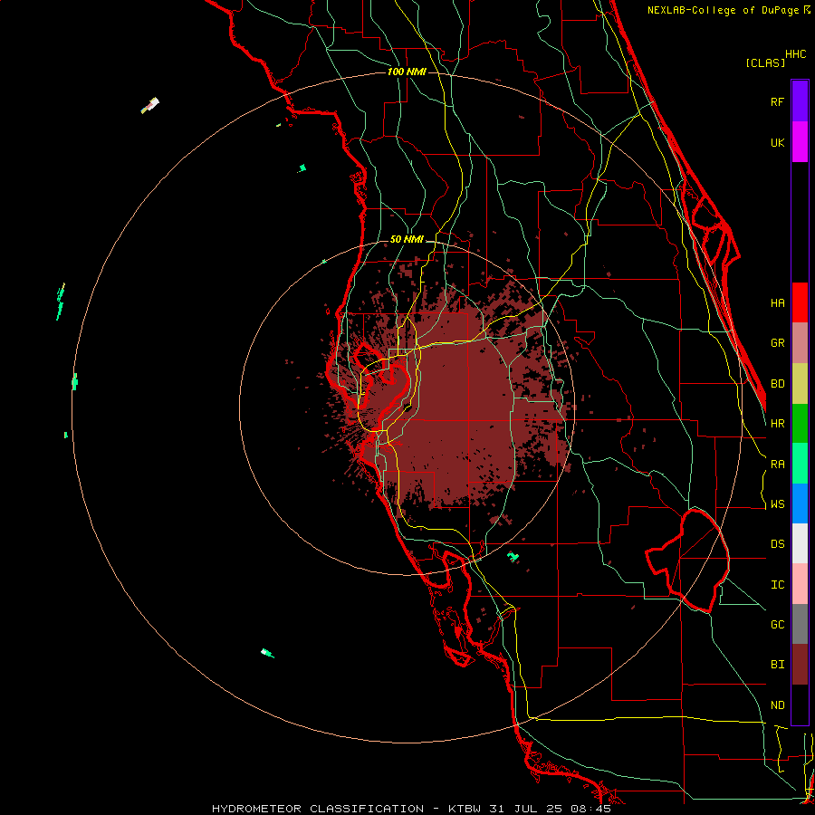Select the yellow BD legend swatch
815x815 pixels.
[x=800, y=384]
